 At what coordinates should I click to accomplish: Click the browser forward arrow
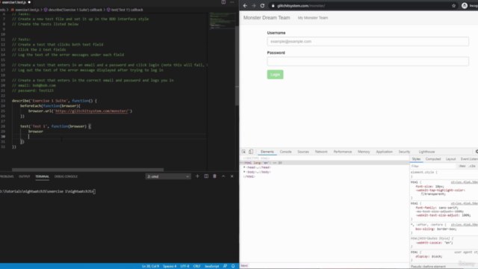click(254, 5)
